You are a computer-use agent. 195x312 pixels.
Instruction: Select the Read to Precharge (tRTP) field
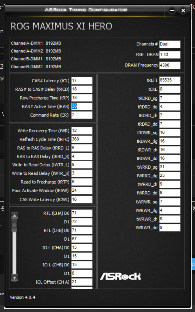82,182
